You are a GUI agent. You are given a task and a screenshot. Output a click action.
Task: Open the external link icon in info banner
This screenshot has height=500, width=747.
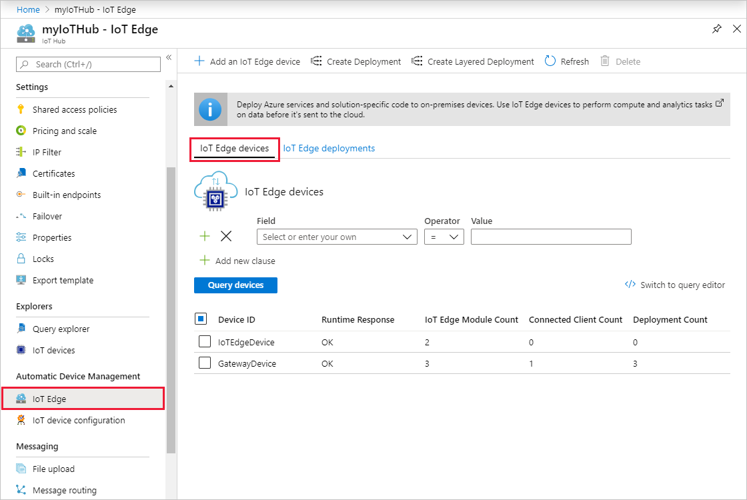click(719, 104)
